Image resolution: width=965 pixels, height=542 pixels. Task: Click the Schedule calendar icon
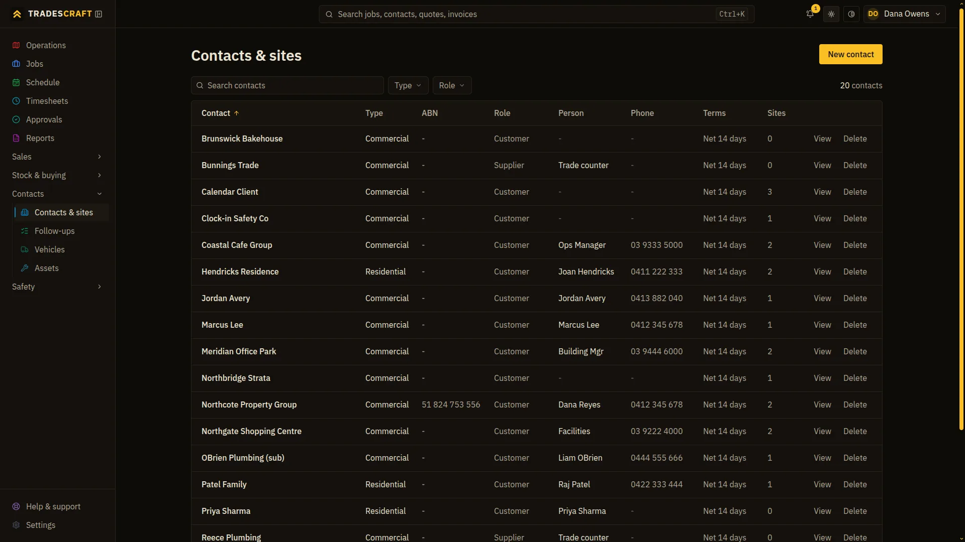16,82
